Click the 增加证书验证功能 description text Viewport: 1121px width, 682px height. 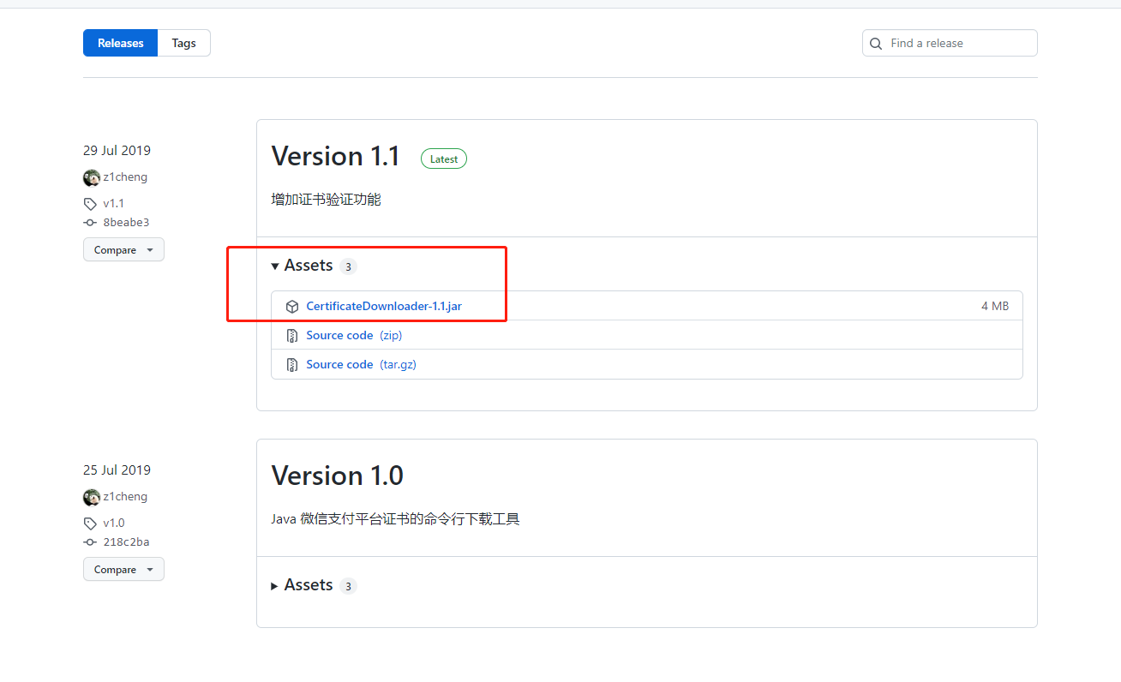[x=327, y=200]
